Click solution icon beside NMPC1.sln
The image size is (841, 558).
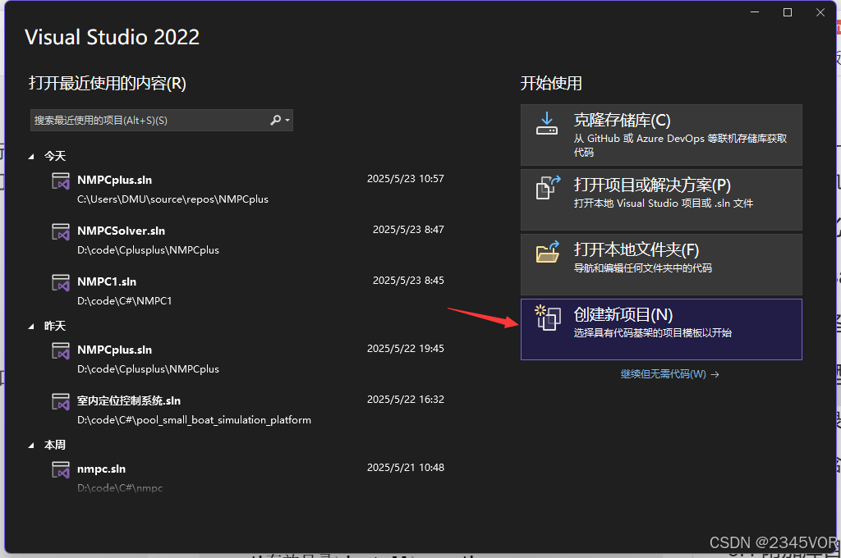61,283
